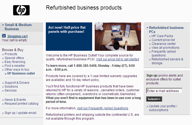Open the Frequently Asked Questions link in the text
This screenshot has height=125, width=192.
tap(102, 108)
